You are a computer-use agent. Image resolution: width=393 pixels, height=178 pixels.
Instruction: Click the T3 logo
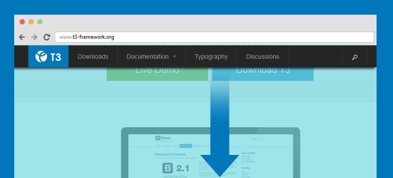(x=48, y=57)
